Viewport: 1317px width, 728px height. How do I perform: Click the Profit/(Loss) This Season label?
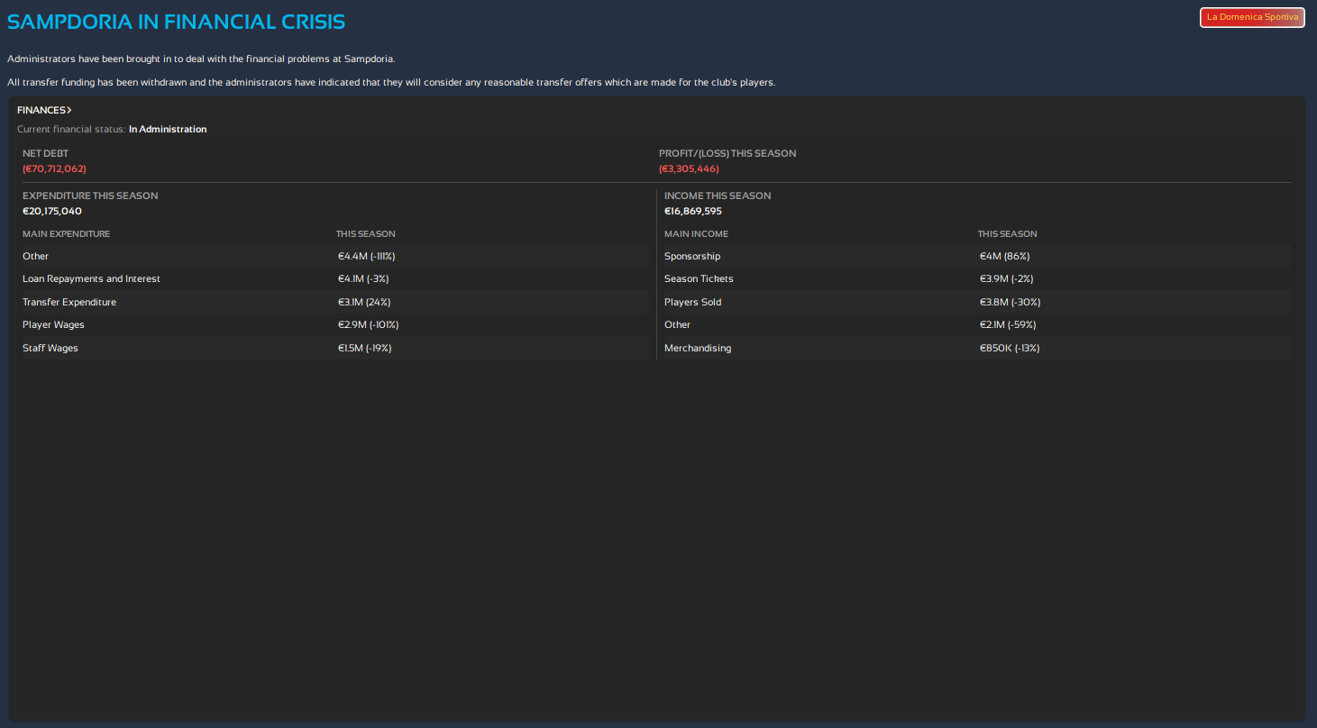[727, 154]
